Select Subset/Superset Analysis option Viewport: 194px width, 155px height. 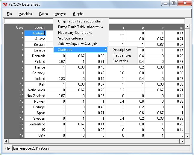[x=78, y=44]
